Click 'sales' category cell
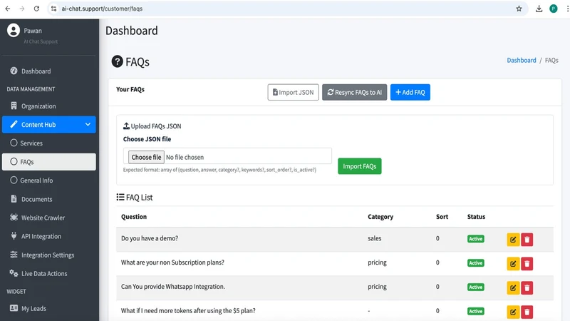The width and height of the screenshot is (570, 321). click(375, 238)
